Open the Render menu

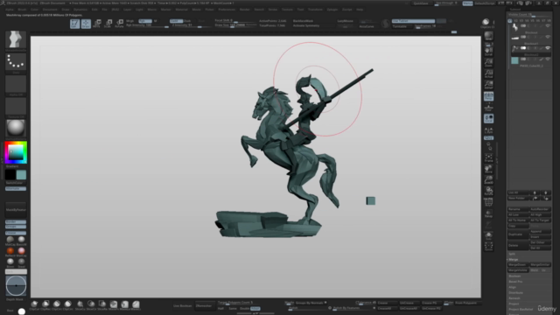tap(245, 10)
